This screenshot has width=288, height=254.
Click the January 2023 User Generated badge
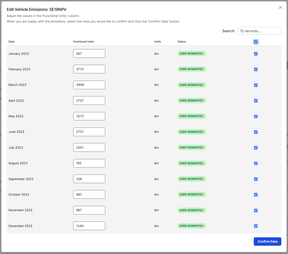(192, 54)
